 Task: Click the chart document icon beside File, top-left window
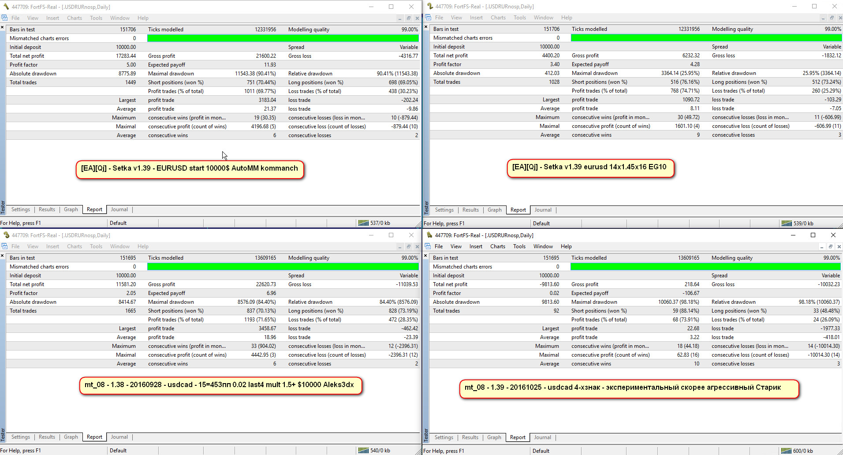pos(4,18)
